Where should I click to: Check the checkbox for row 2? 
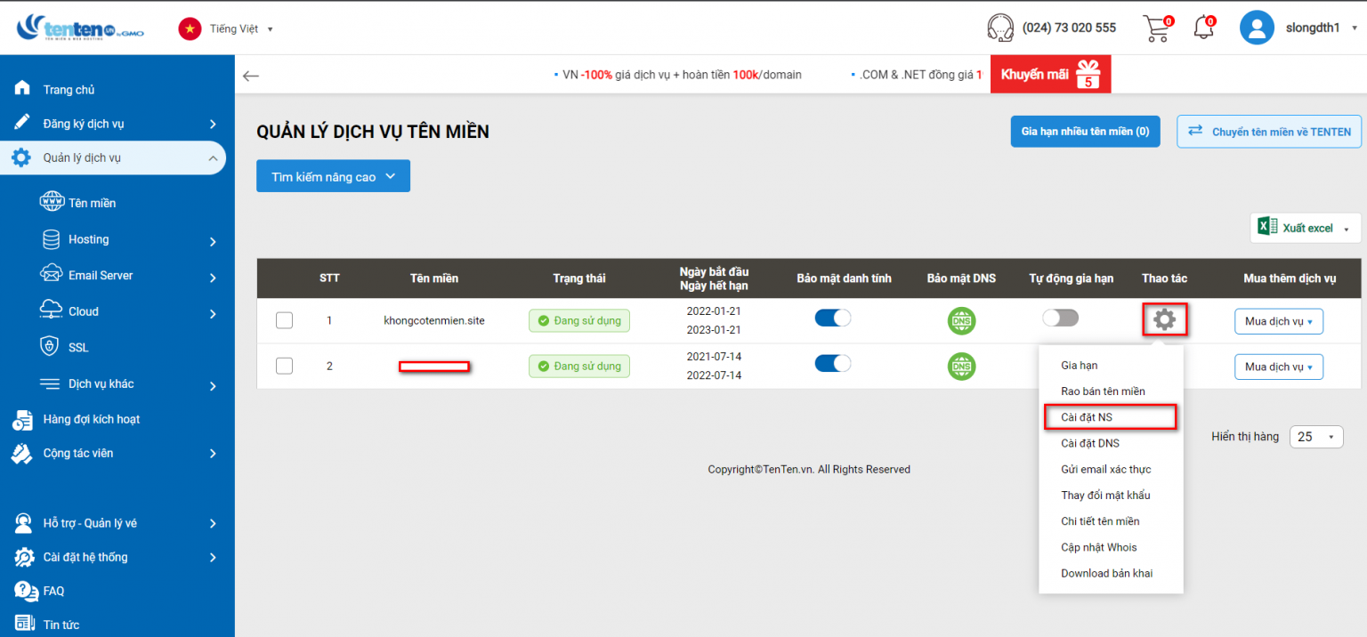pos(284,366)
